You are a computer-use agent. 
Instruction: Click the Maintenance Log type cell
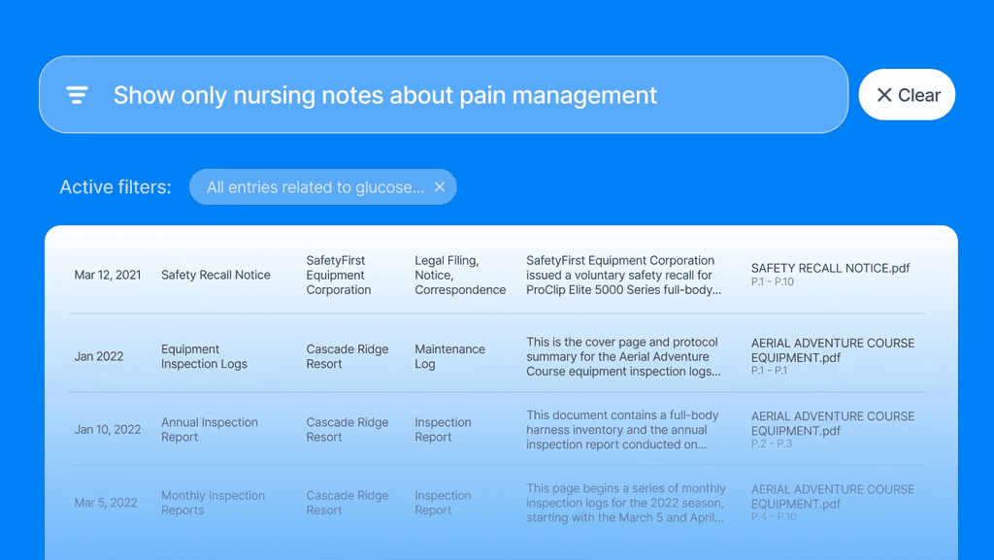[x=449, y=356]
